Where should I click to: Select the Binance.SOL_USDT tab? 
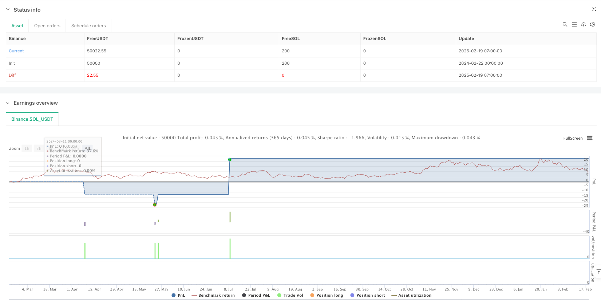32,119
